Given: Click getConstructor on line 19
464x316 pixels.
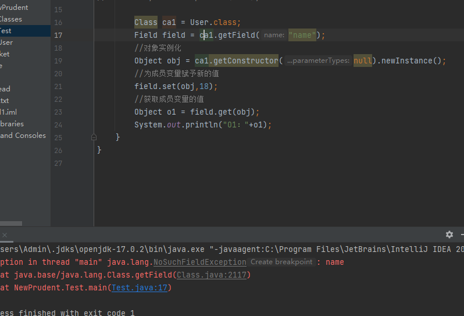Looking at the screenshot, I should (245, 61).
